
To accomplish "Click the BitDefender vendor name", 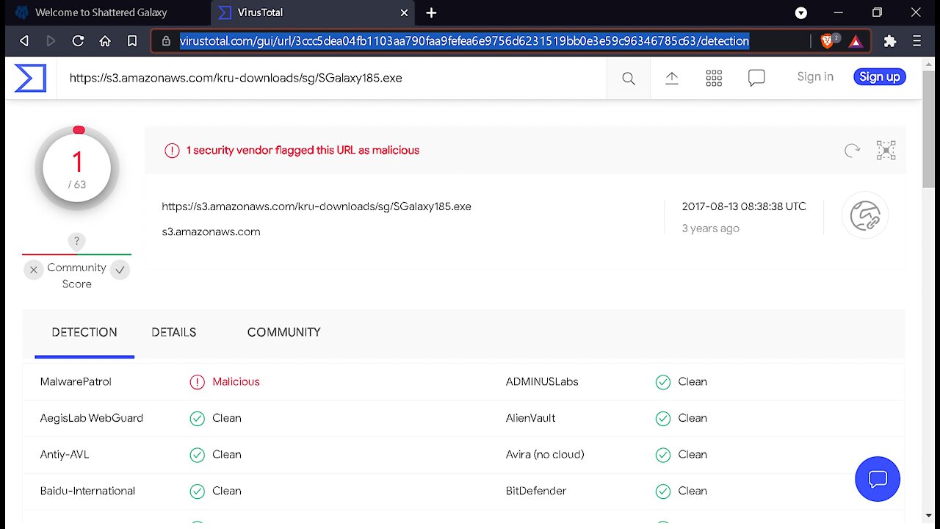I will (536, 491).
